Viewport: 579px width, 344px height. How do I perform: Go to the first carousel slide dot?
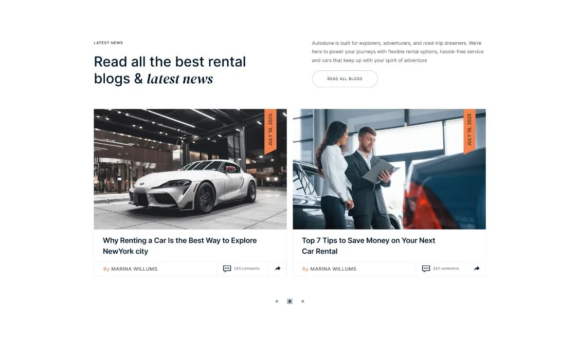(277, 301)
